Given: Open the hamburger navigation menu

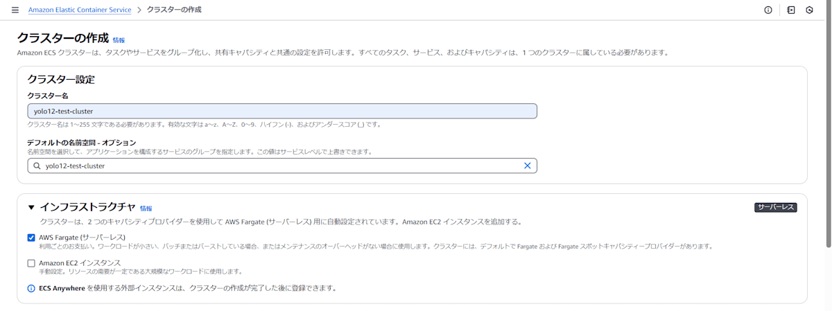Looking at the screenshot, I should coord(15,10).
